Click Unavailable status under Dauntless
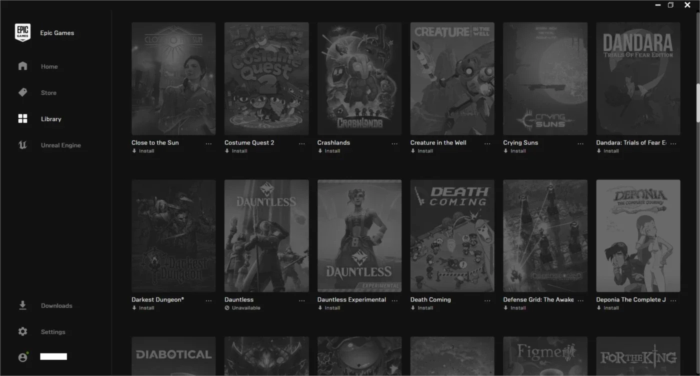Viewport: 700px width, 376px height. point(242,308)
